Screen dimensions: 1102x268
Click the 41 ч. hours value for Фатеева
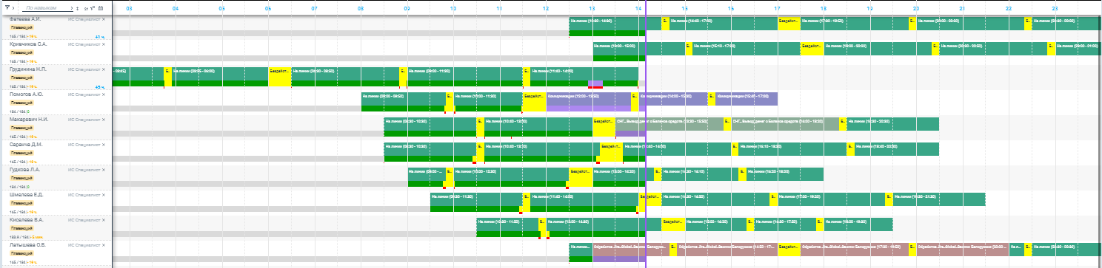coord(101,36)
